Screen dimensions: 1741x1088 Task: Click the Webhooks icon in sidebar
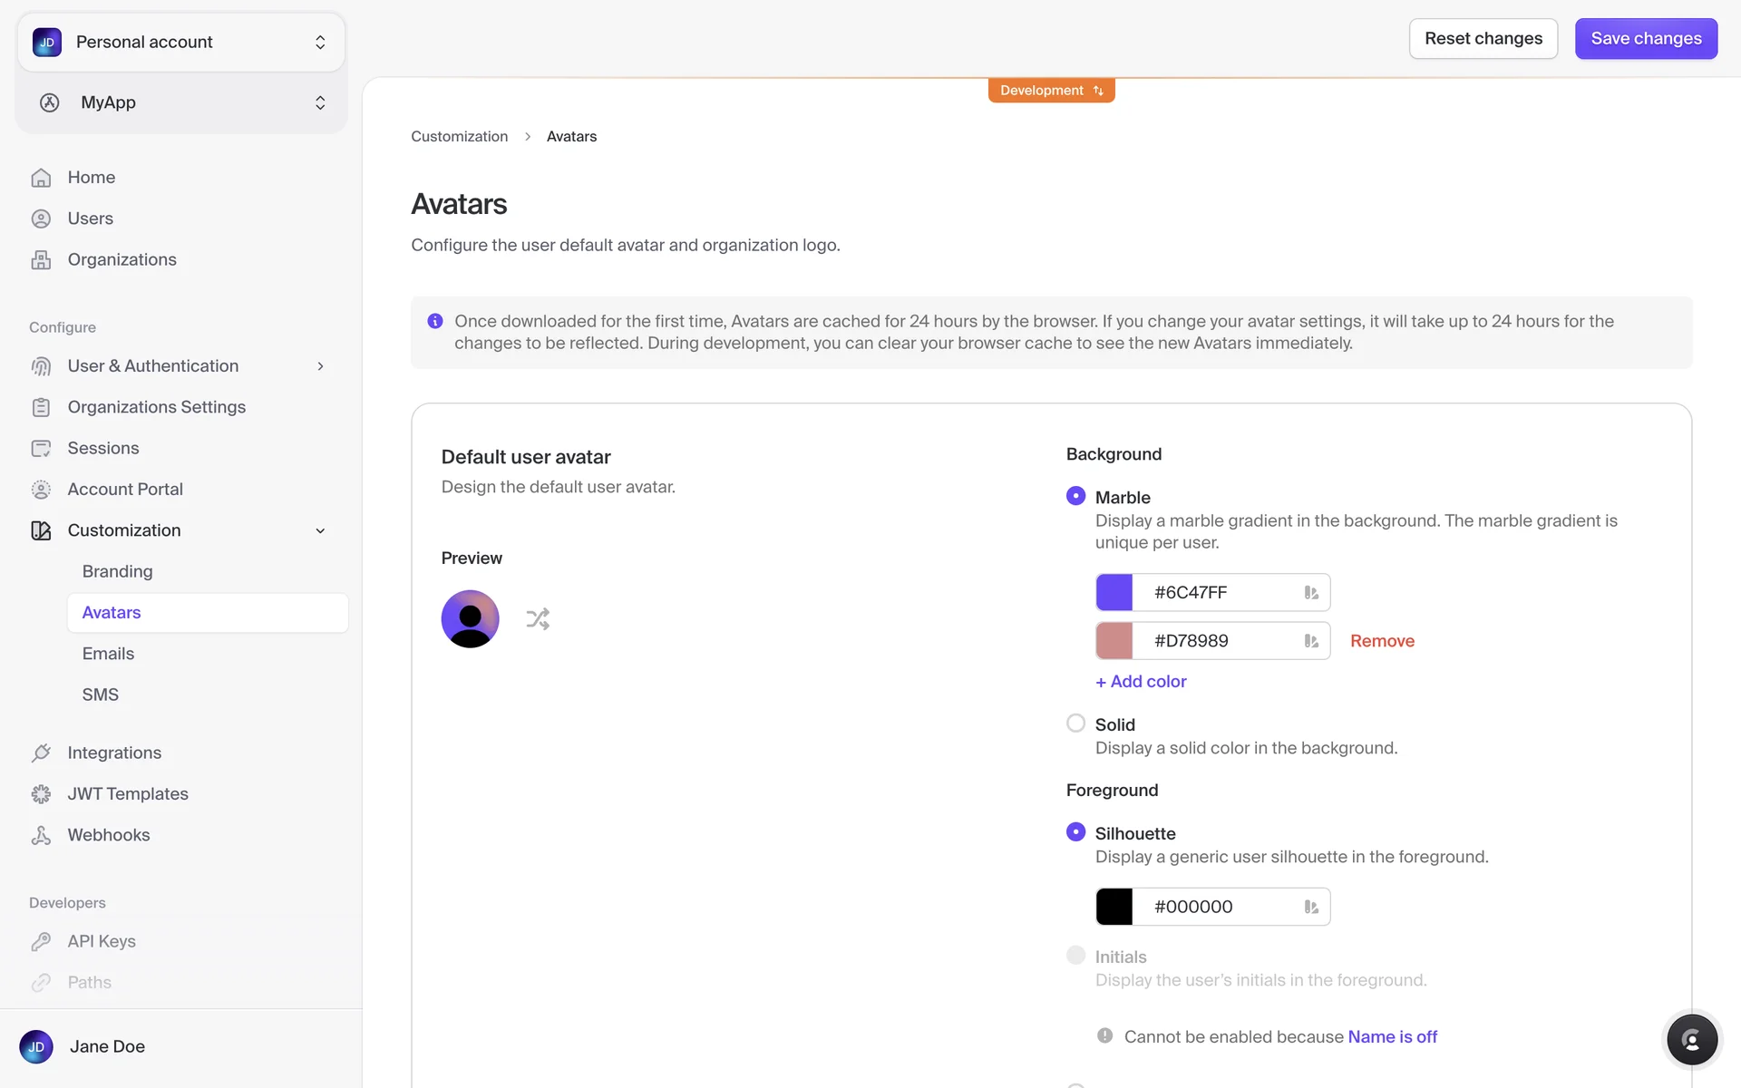pos(41,835)
